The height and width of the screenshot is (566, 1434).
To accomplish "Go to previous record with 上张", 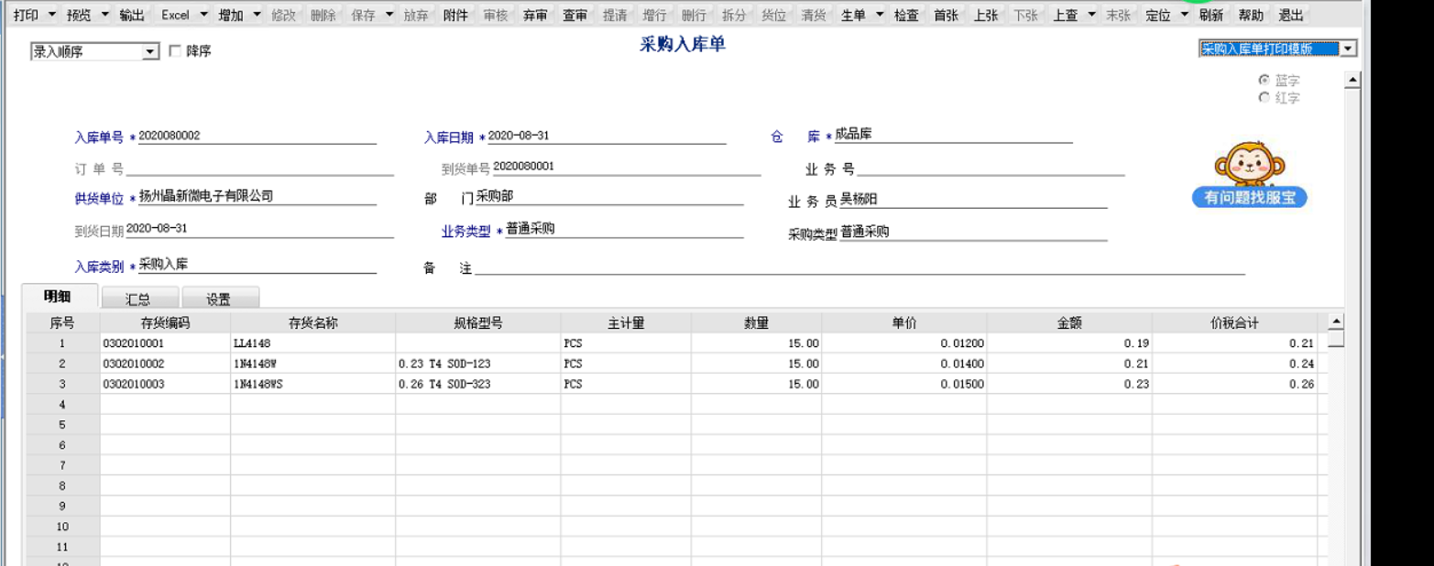I will [986, 16].
